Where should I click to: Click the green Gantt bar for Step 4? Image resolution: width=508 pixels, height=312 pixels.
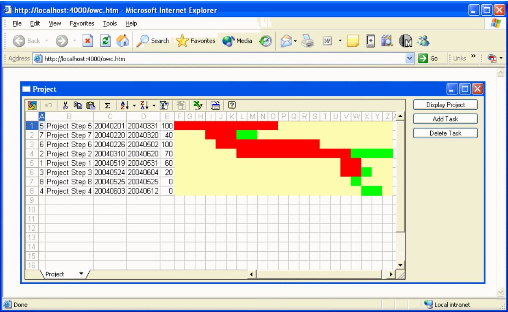point(372,191)
